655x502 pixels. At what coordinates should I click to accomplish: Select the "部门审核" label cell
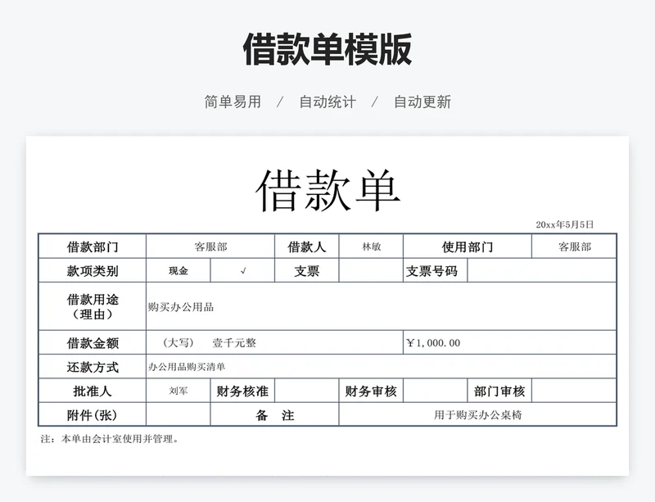[x=499, y=391]
